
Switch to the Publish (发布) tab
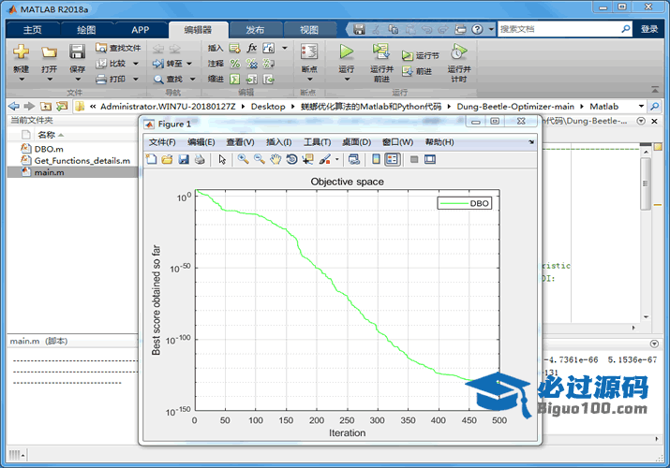[255, 30]
